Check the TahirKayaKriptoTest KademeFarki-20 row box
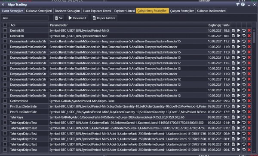 point(5,123)
